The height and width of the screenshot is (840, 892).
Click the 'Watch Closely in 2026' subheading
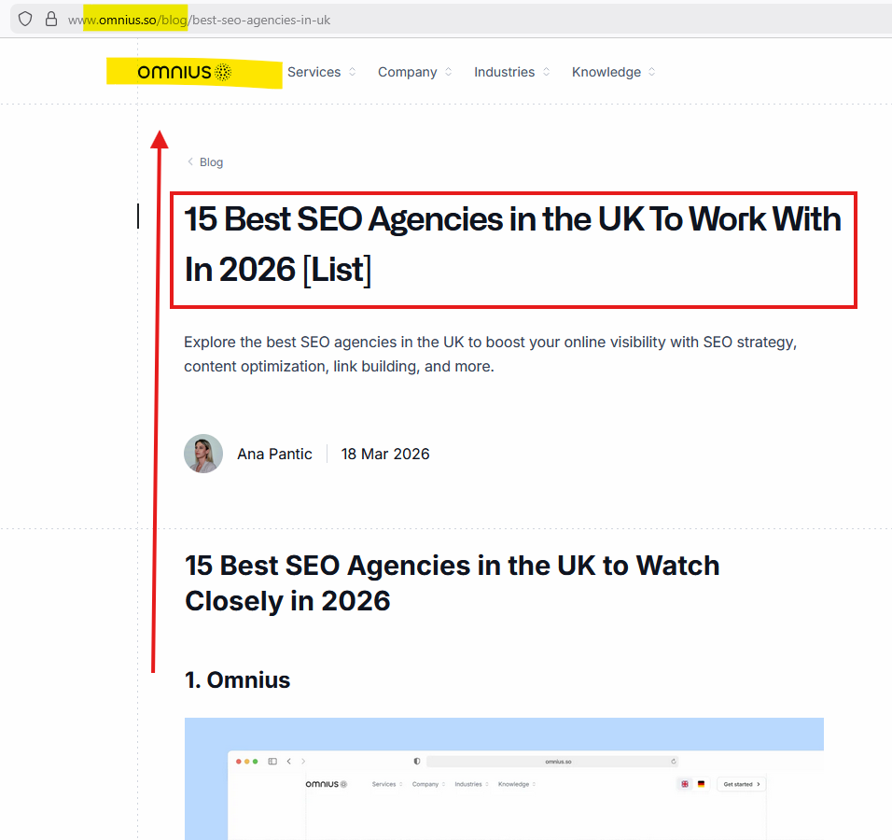pyautogui.click(x=452, y=583)
